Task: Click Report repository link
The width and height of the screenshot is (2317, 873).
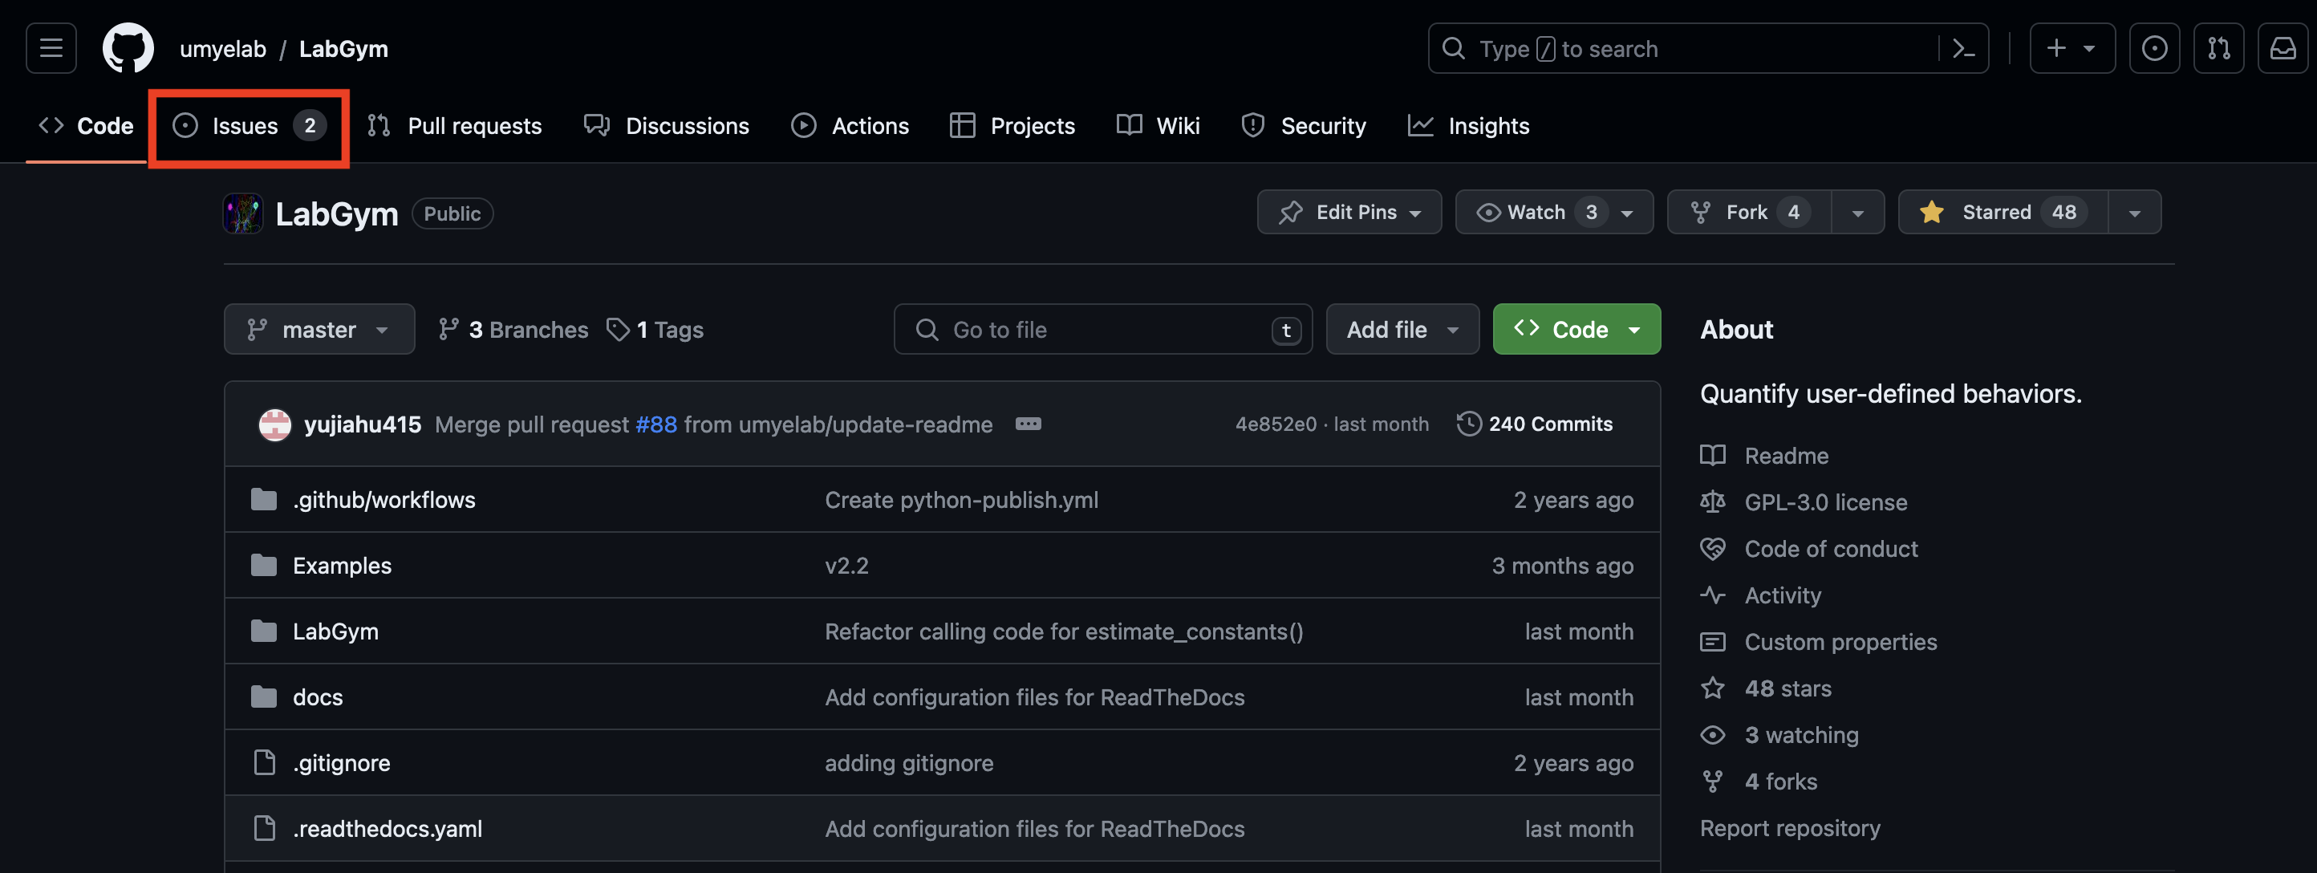Action: [x=1790, y=828]
